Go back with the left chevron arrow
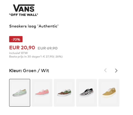The height and width of the screenshot is (115, 133). [106, 70]
